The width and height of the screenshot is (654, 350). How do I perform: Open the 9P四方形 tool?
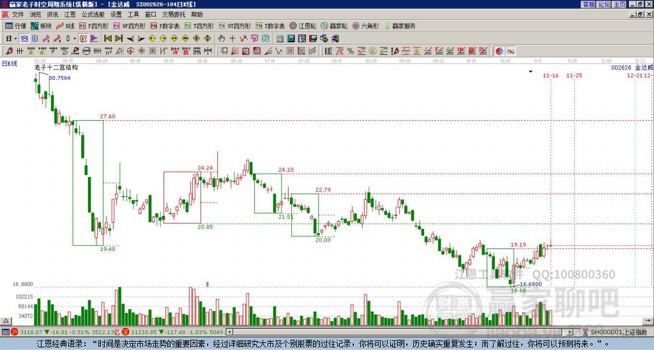129,26
